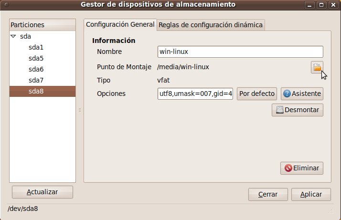
Task: Click the Desmontar button with disk icon
Action: pos(297,110)
